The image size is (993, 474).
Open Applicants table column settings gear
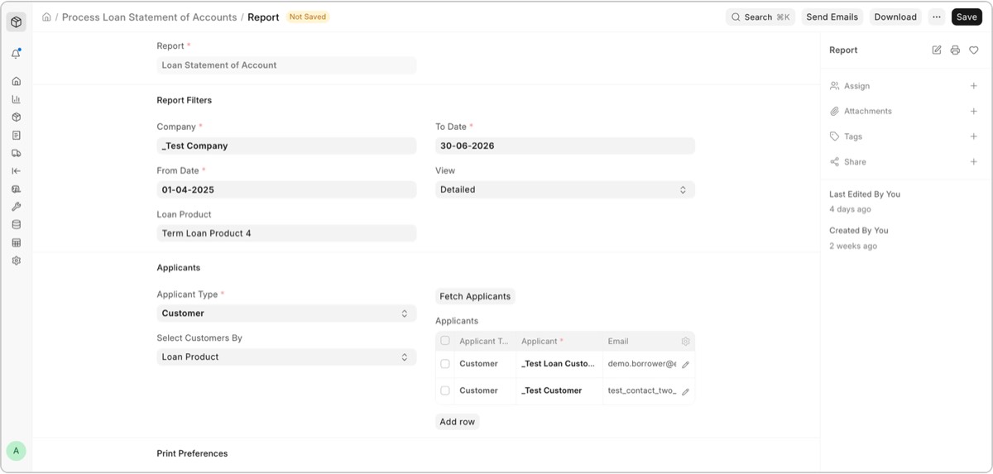pyautogui.click(x=685, y=341)
